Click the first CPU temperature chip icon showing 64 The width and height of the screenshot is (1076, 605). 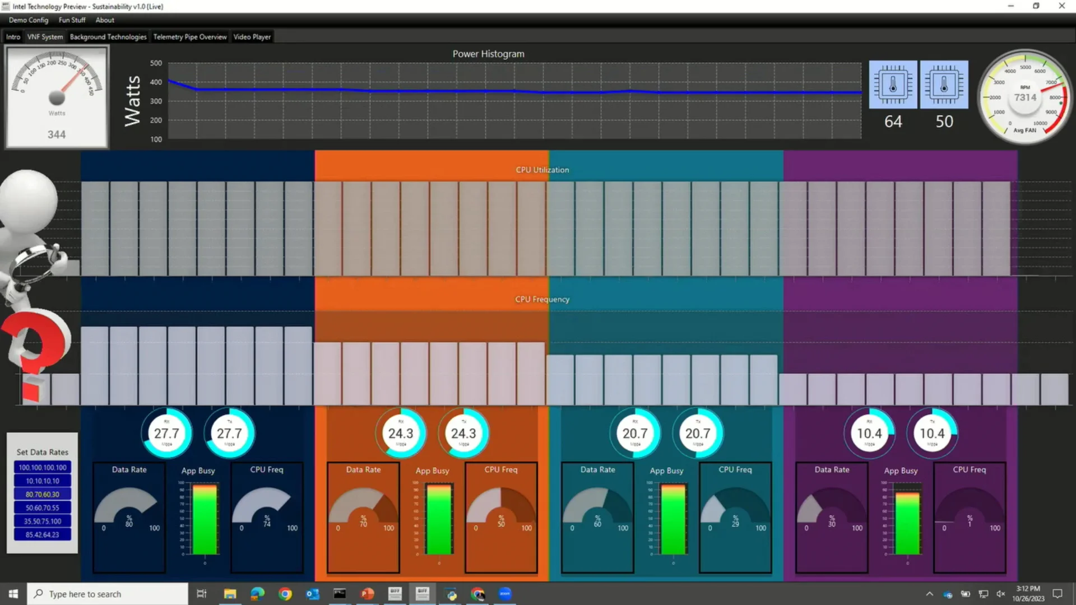(x=893, y=85)
